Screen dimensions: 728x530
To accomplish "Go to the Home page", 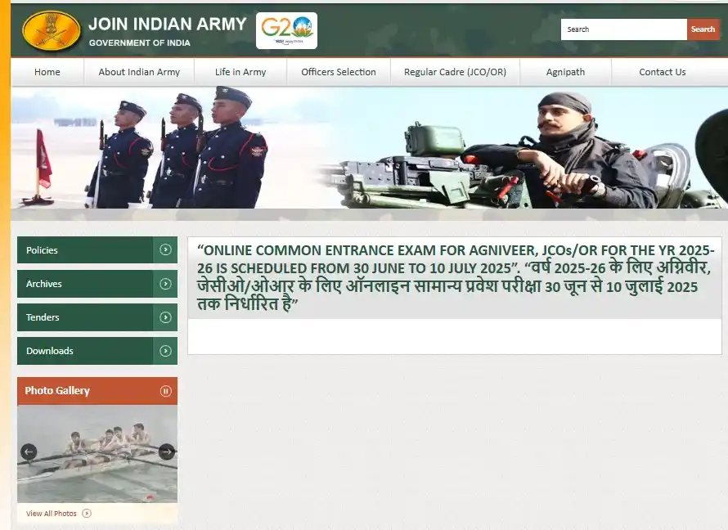I will point(47,72).
